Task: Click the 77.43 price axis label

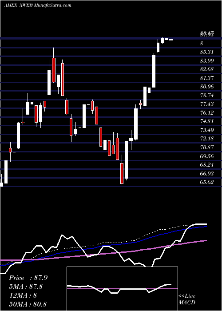Action: click(207, 104)
